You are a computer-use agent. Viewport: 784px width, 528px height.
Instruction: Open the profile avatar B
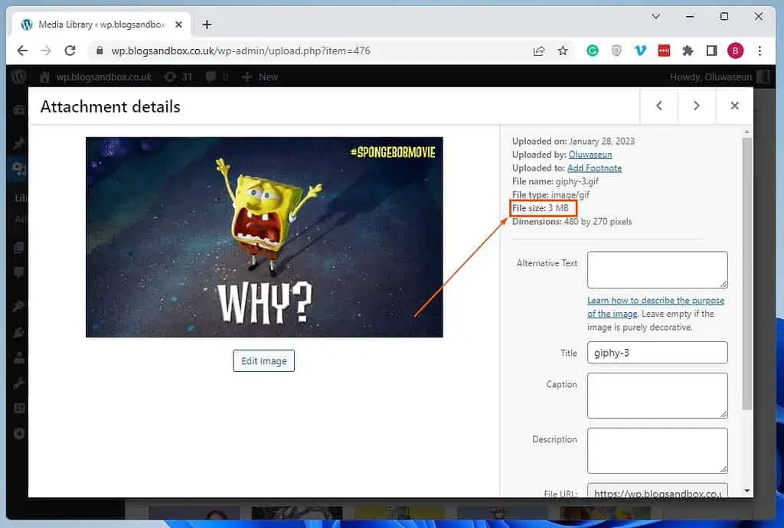pos(735,51)
